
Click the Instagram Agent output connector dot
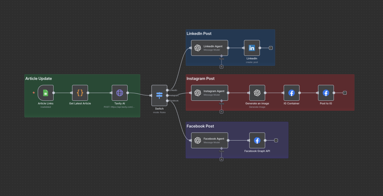[228, 93]
